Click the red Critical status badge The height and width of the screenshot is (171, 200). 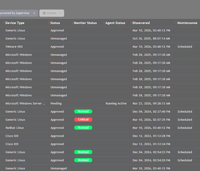point(83,120)
